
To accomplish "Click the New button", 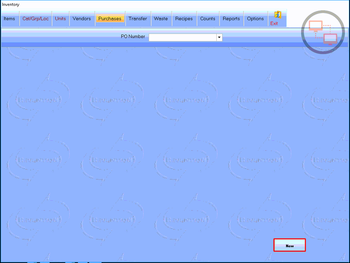I will pos(289,245).
